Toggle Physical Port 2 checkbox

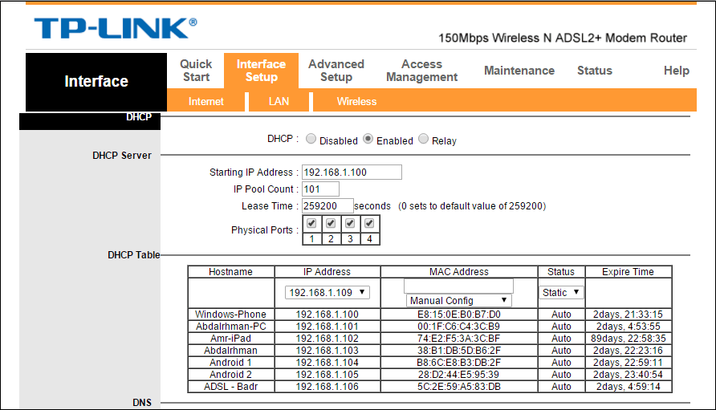[331, 223]
